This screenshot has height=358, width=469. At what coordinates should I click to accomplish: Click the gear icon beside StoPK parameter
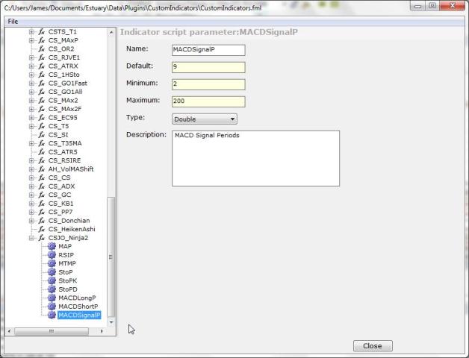(x=52, y=280)
